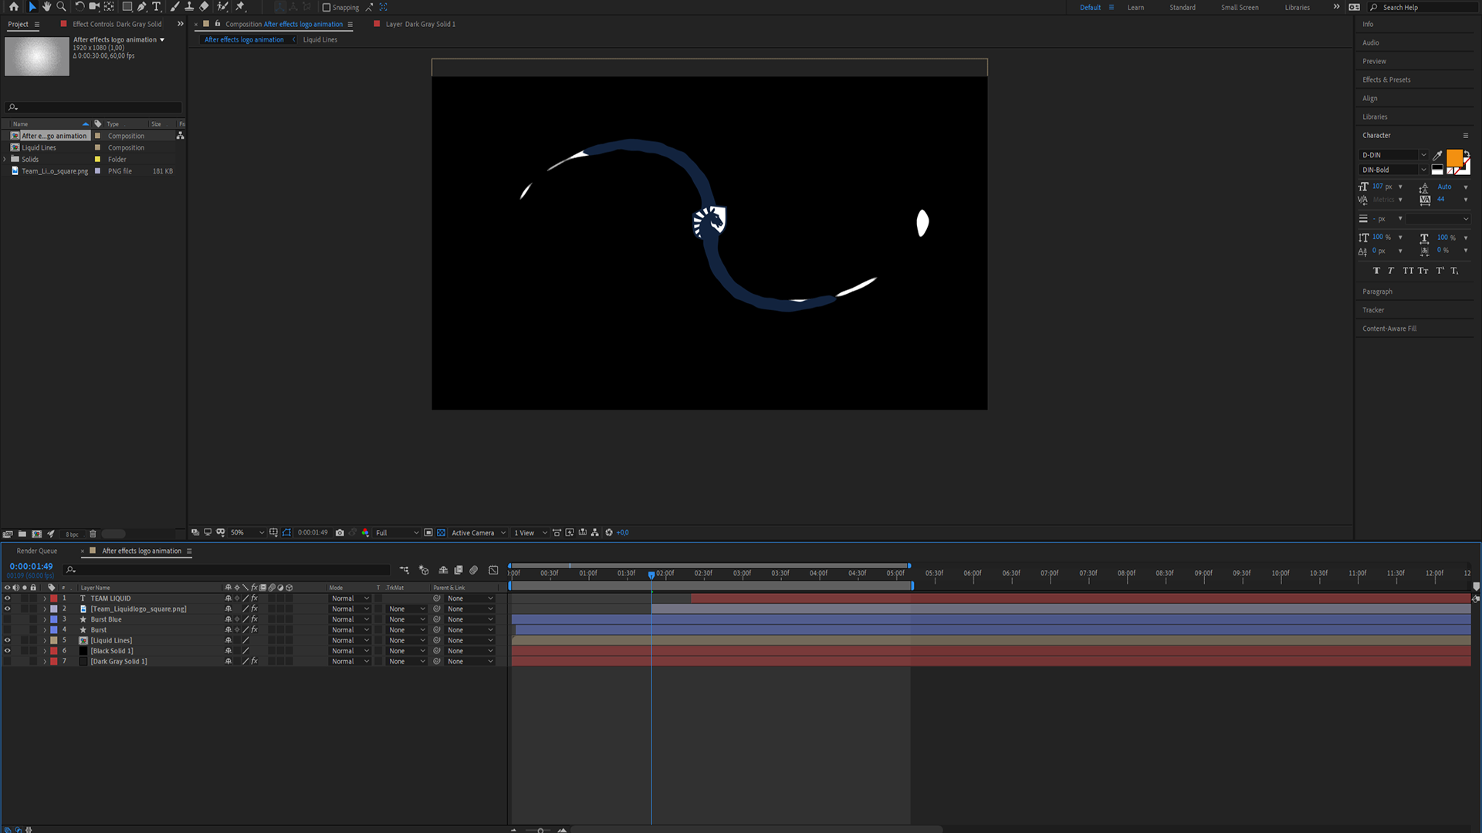Toggle the Region of Interest button in viewer
The image size is (1482, 833).
tap(428, 532)
